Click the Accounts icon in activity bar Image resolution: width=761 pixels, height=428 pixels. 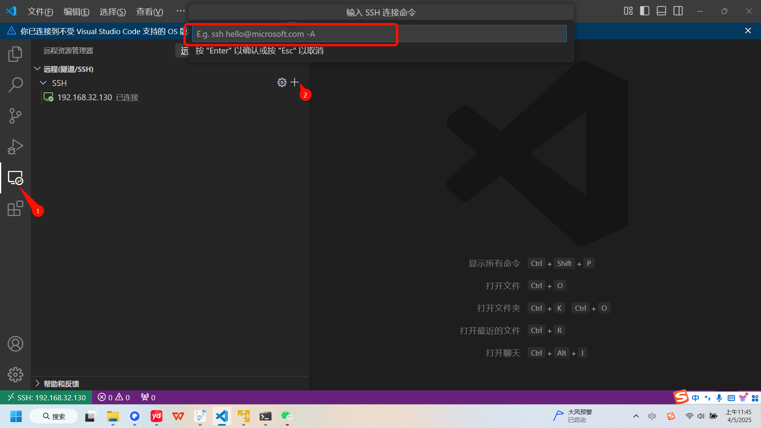15,344
